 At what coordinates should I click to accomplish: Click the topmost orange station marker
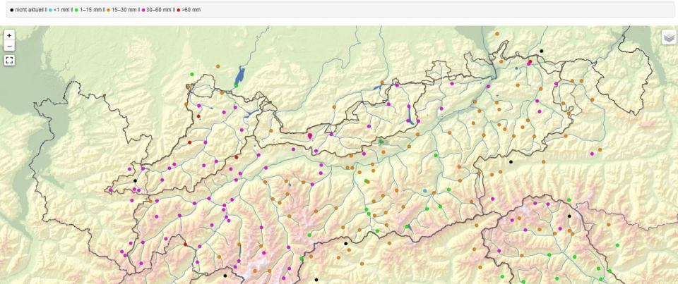[497, 34]
